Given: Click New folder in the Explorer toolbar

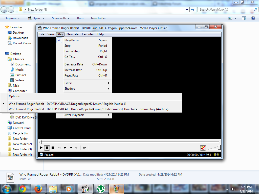Looking at the screenshot, I should click(98, 18).
